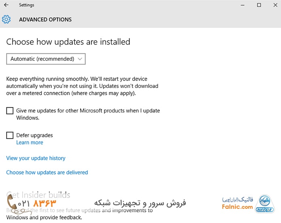Click the Choose how updates are installed heading
This screenshot has height=223, width=281.
tap(68, 42)
